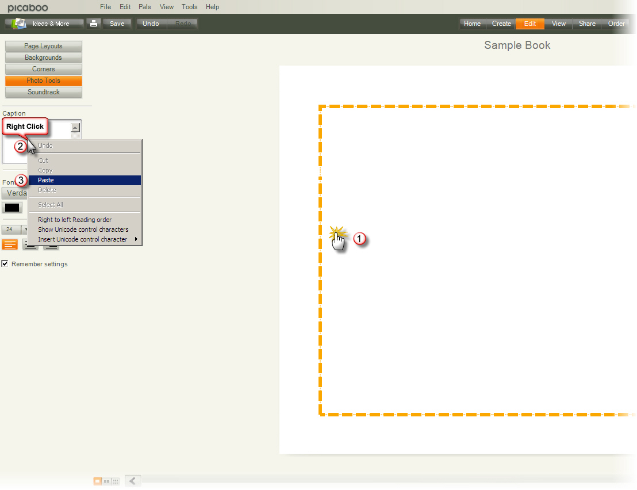Select left text alignment icon
This screenshot has height=490, width=637.
pyautogui.click(x=10, y=244)
